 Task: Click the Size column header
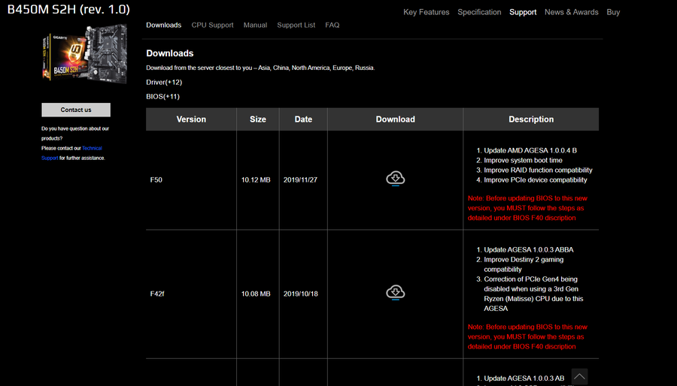[x=258, y=119]
